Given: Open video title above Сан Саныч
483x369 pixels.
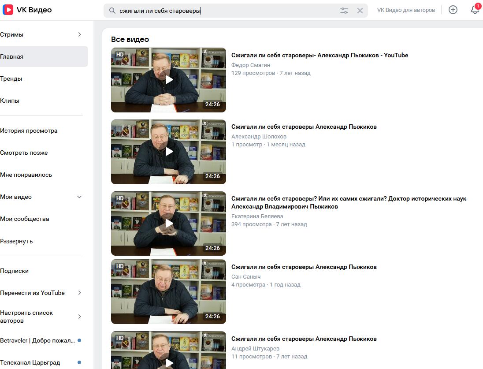Looking at the screenshot, I should coord(304,267).
